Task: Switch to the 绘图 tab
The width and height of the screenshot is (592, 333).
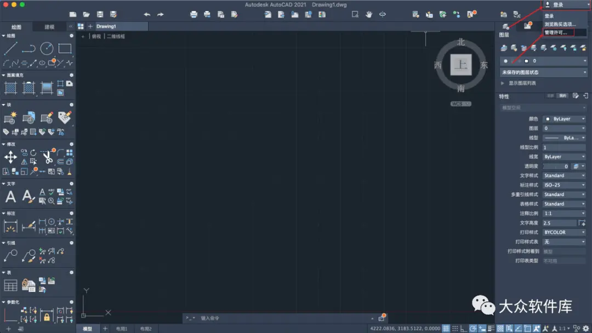Action: click(x=16, y=27)
